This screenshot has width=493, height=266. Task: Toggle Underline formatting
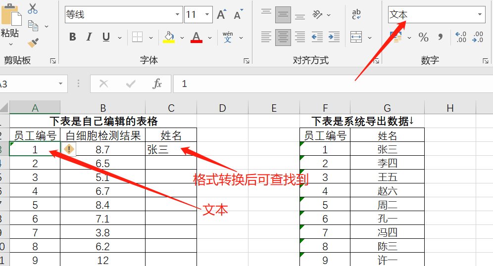click(106, 37)
